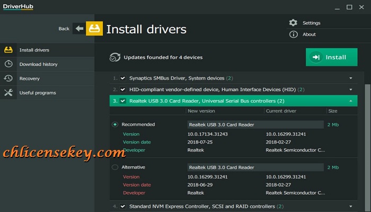Select the Recommended driver radio button
Viewport: 371px width, 212px height.
[x=115, y=125]
